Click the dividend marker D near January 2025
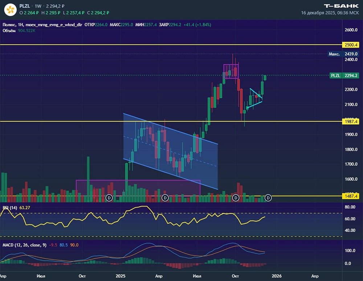Screen dimensions: 363x281 tap(109, 198)
